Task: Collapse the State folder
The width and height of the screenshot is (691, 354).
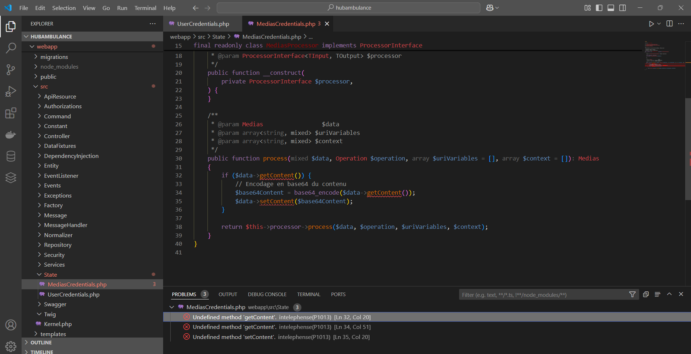Action: 50,275
